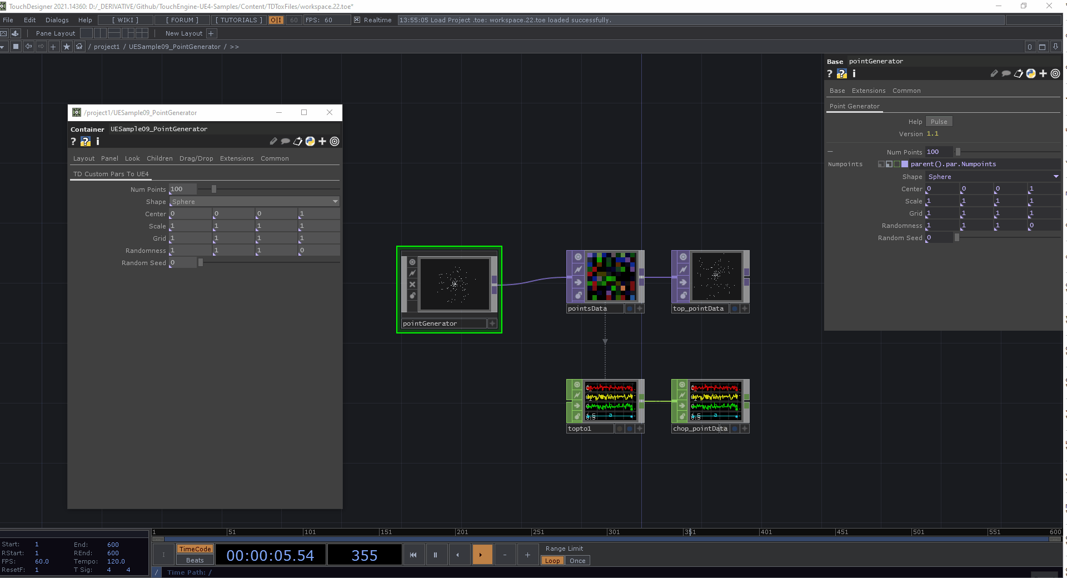Image resolution: width=1067 pixels, height=578 pixels.
Task: Switch playback from Loop to Once
Action: pos(577,561)
